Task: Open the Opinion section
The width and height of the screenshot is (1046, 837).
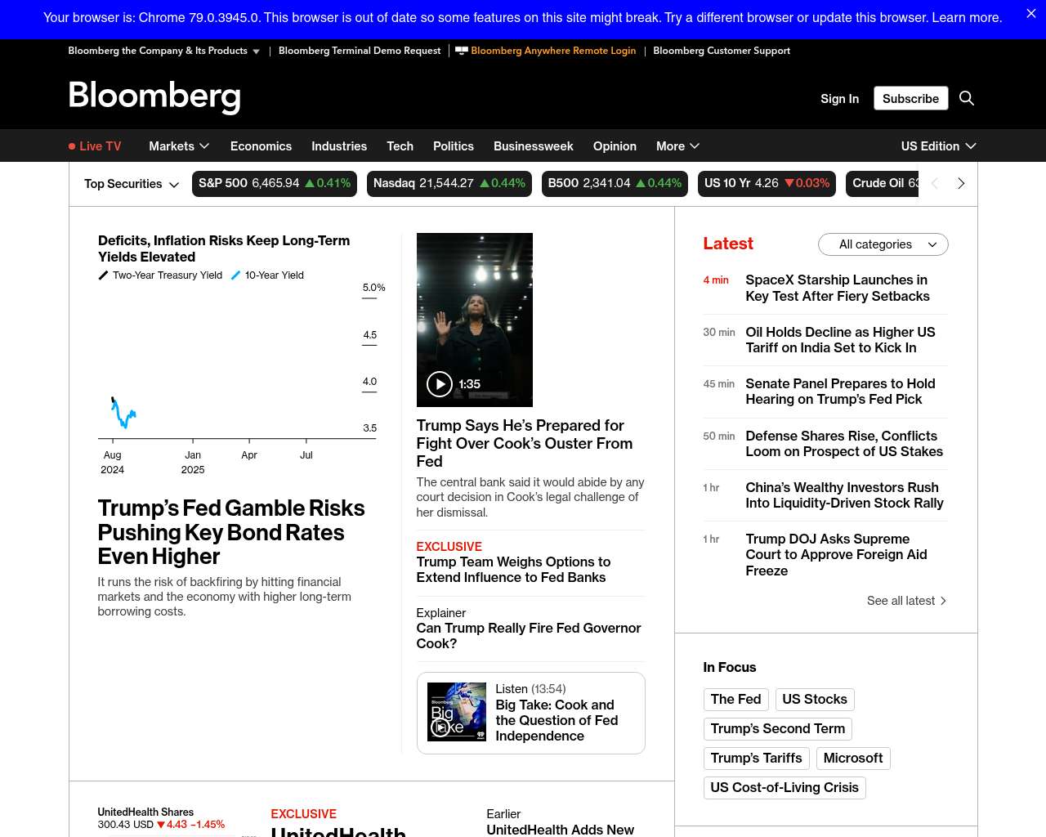Action: coord(615,146)
